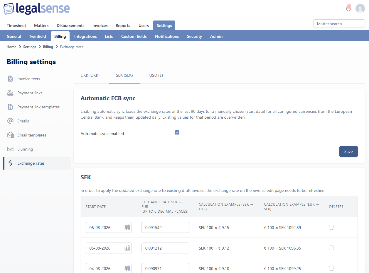Open Payment link templates in the sidebar

pos(37,107)
